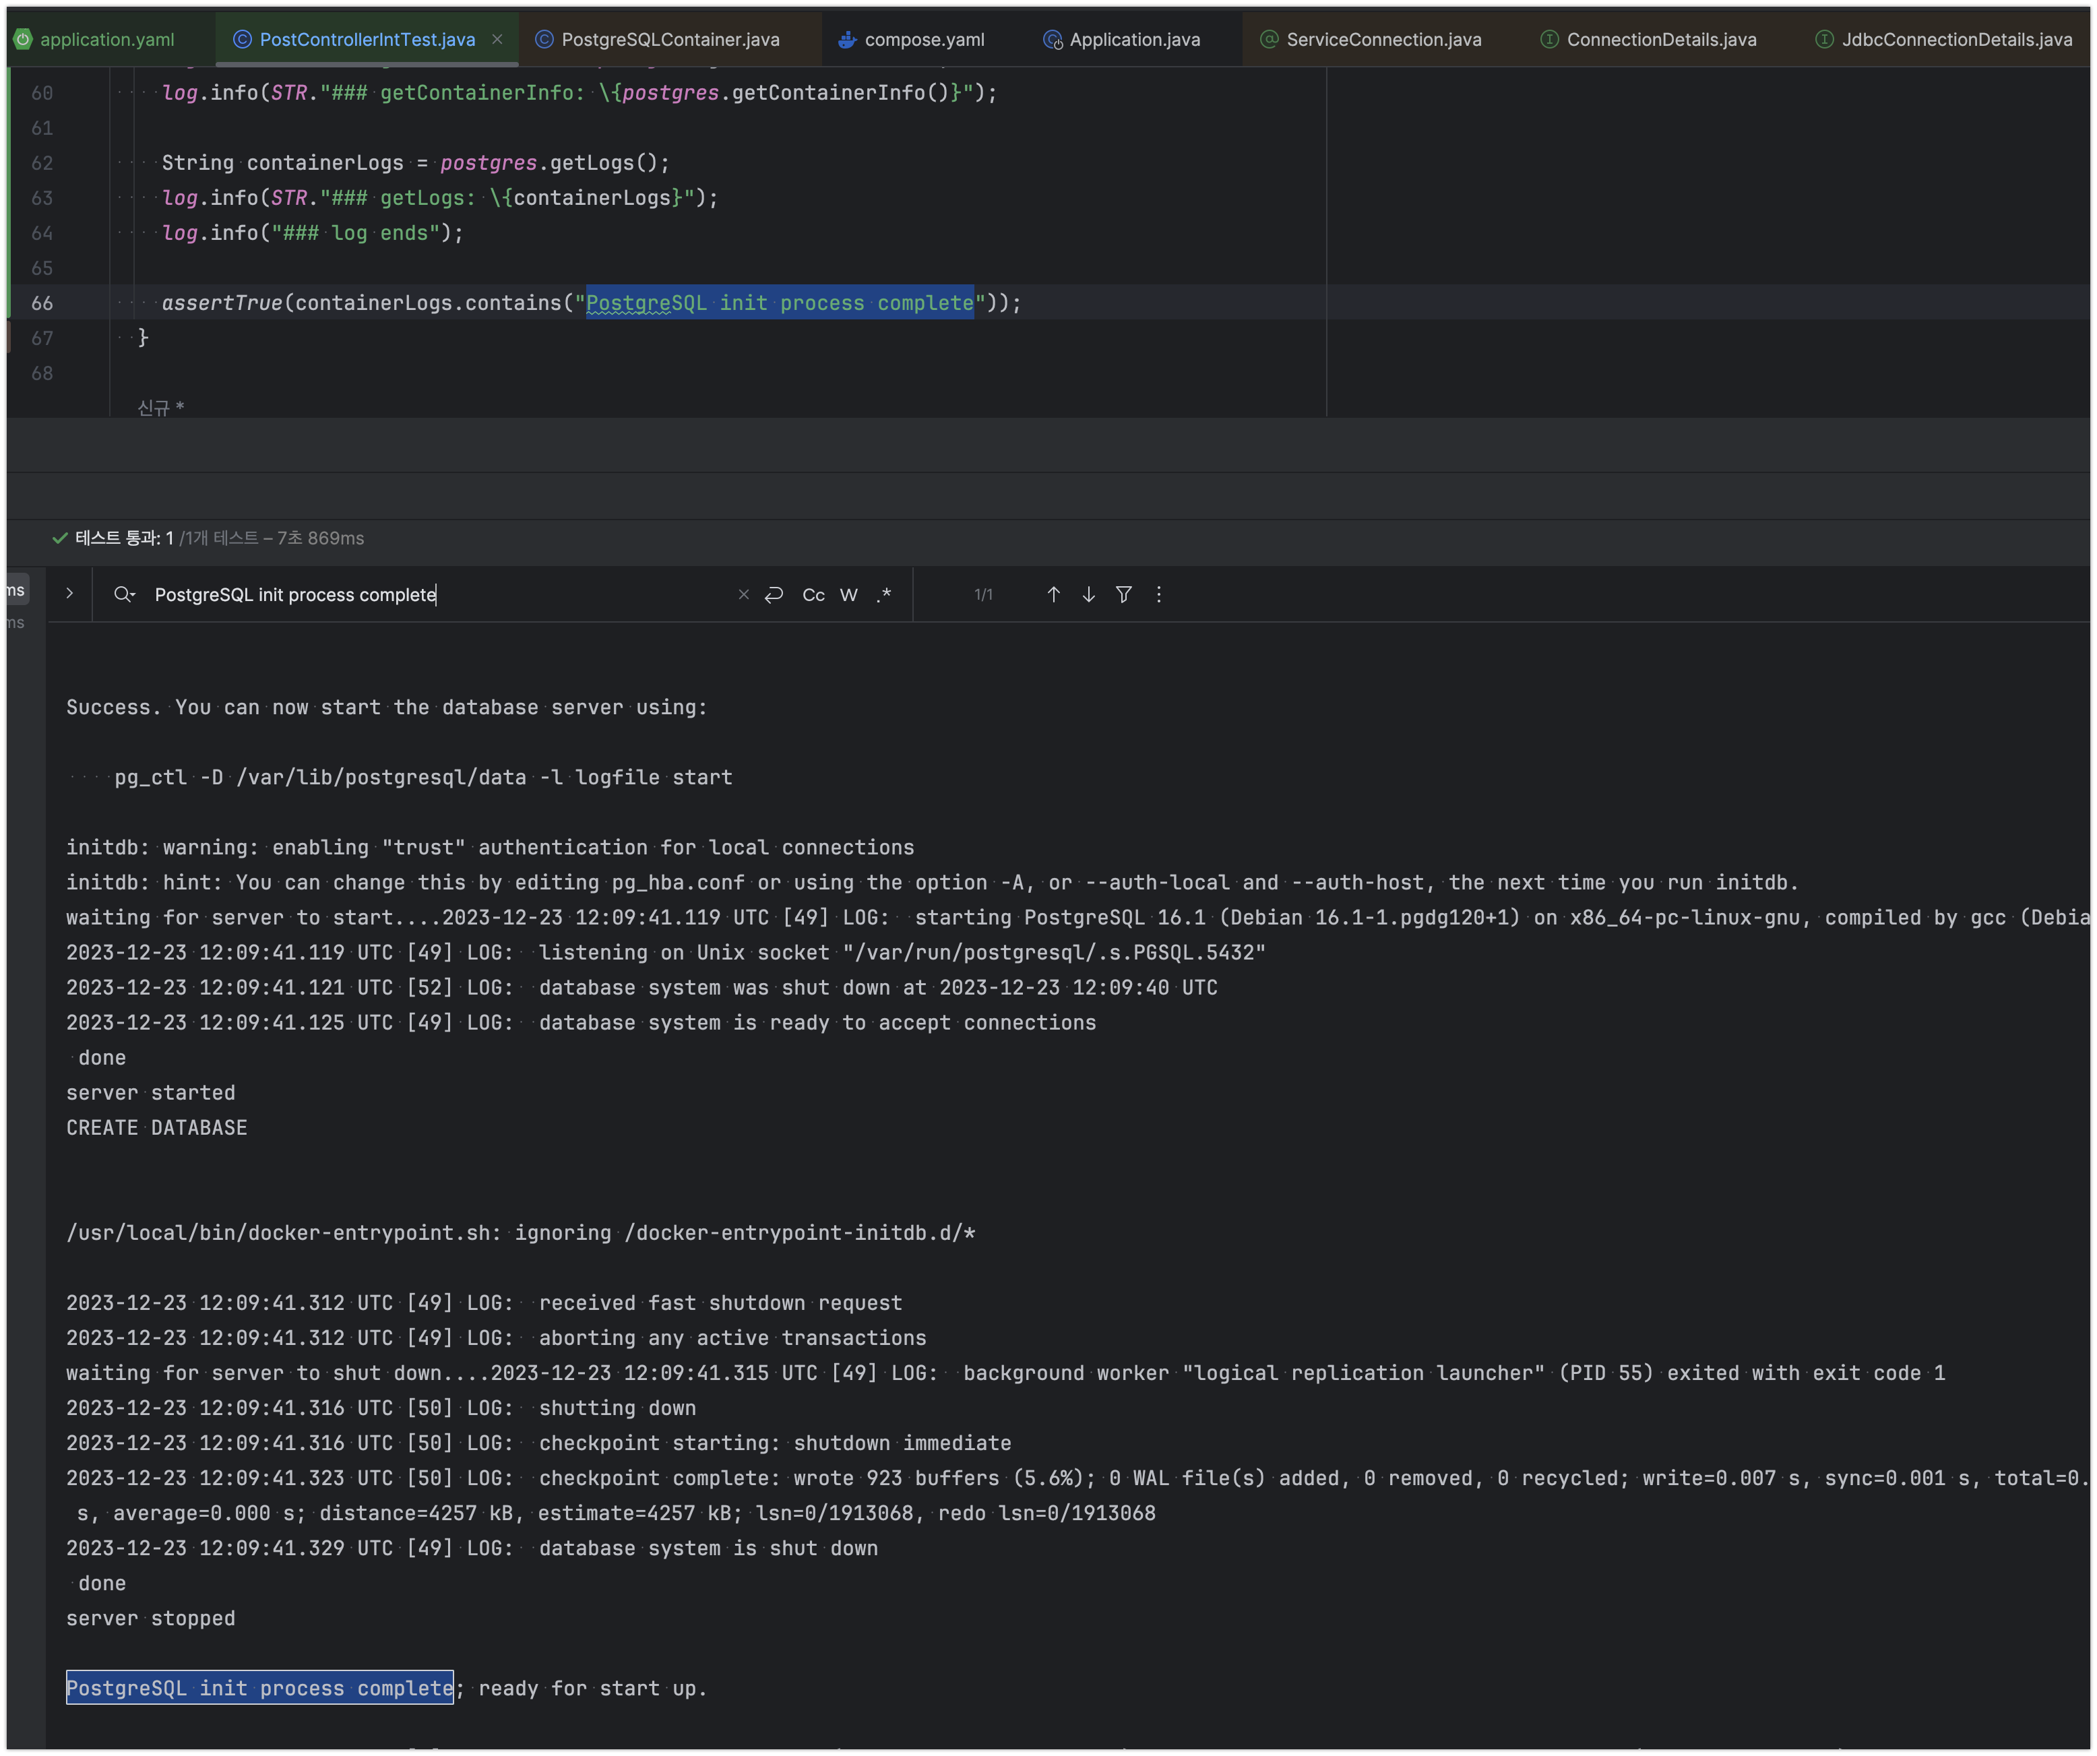
Task: Click the ServiceConnection.java annotation icon
Action: pos(1270,40)
